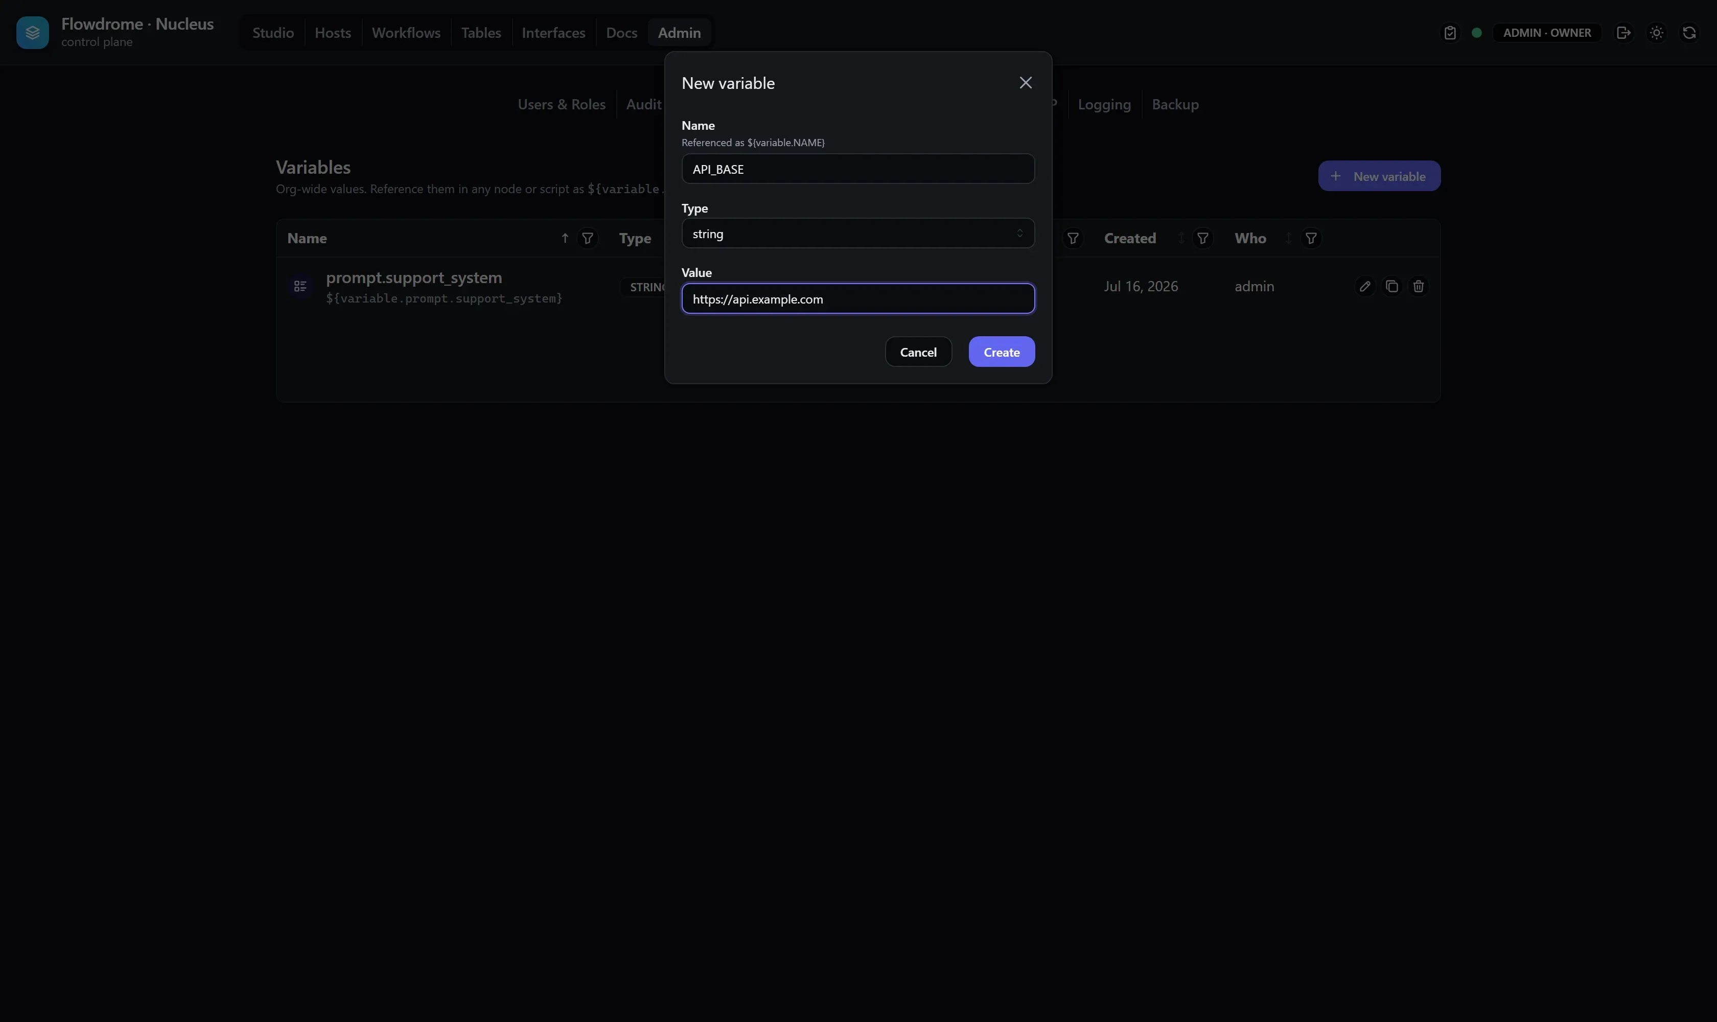Delete the prompt.support_system variable
The image size is (1717, 1022).
coord(1418,286)
